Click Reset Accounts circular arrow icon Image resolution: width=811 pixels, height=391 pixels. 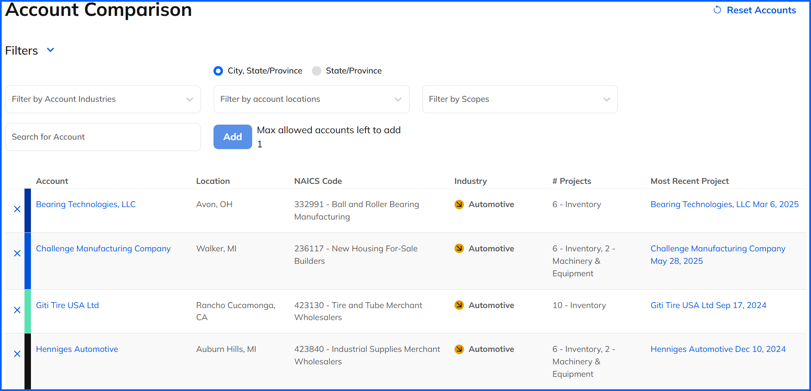point(717,10)
